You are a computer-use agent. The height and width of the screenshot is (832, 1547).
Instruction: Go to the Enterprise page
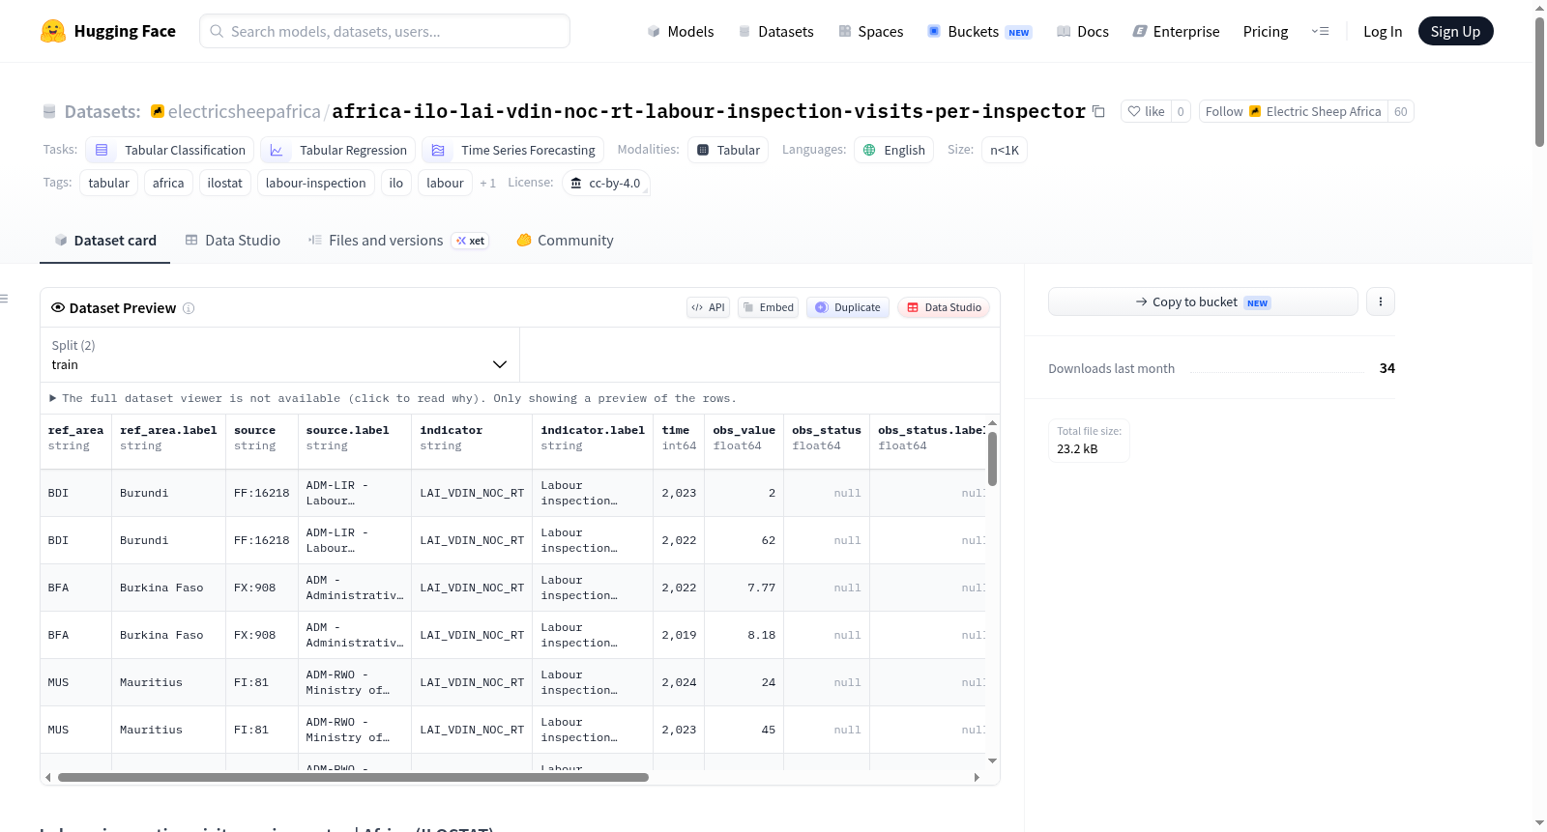(1176, 31)
